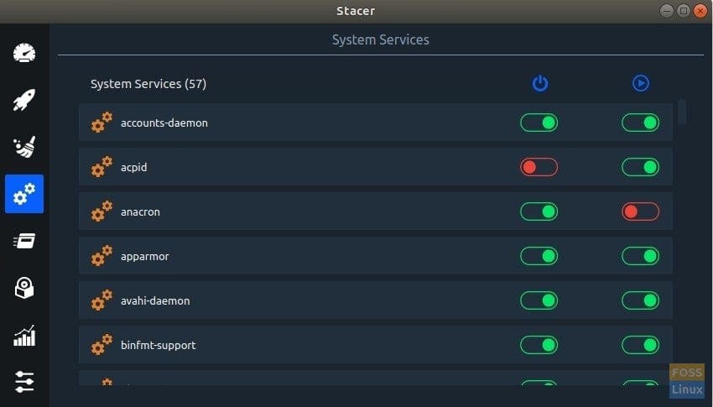
Task: Toggle acpid running state off
Action: [x=640, y=167]
